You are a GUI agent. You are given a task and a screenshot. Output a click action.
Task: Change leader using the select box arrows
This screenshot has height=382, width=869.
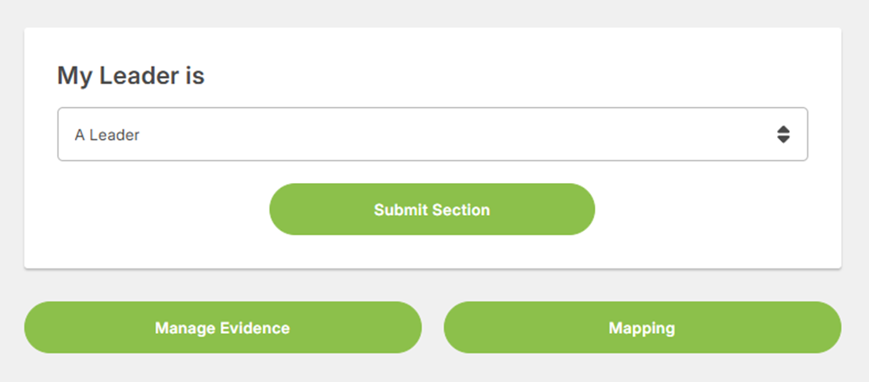point(783,134)
